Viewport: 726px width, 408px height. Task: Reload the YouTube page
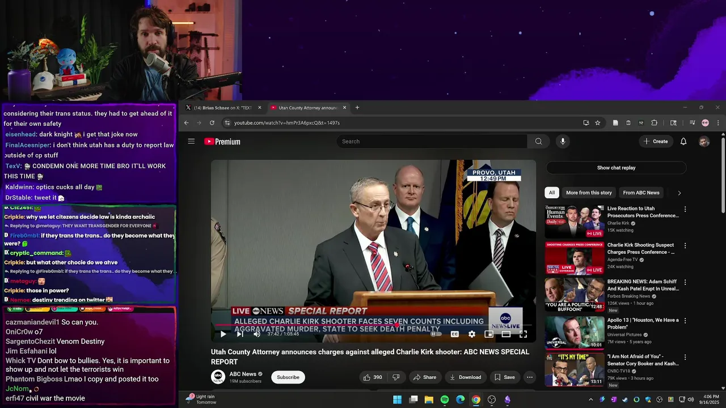(x=212, y=123)
